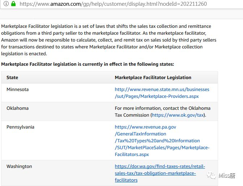Click the bold 'currently in effect' heading
The width and height of the screenshot is (243, 186).
point(88,64)
